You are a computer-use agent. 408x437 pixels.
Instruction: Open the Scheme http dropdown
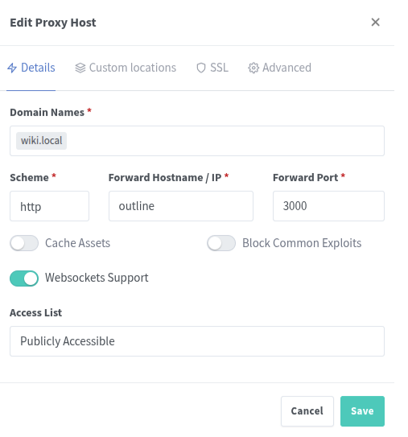click(50, 206)
